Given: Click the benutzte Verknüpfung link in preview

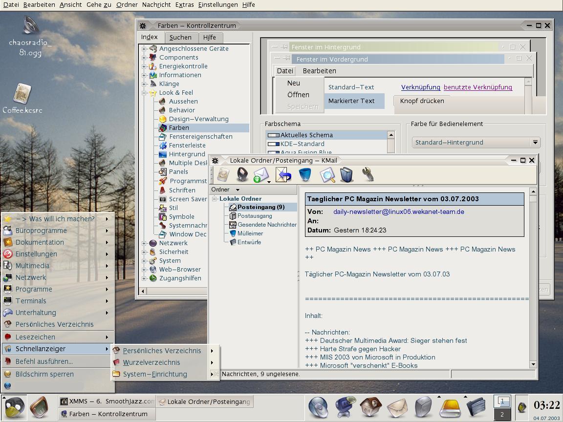Looking at the screenshot, I should (477, 87).
